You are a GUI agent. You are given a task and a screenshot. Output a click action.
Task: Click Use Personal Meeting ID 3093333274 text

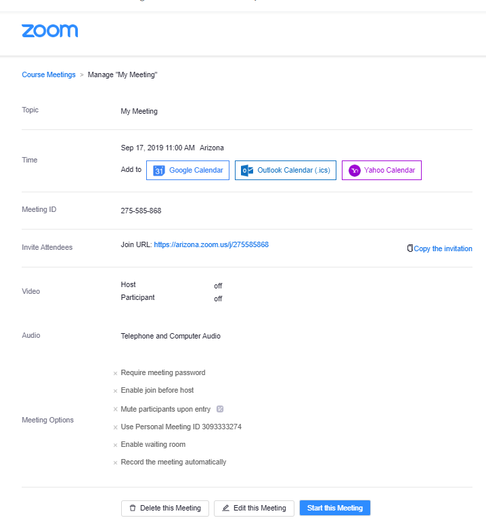click(181, 427)
